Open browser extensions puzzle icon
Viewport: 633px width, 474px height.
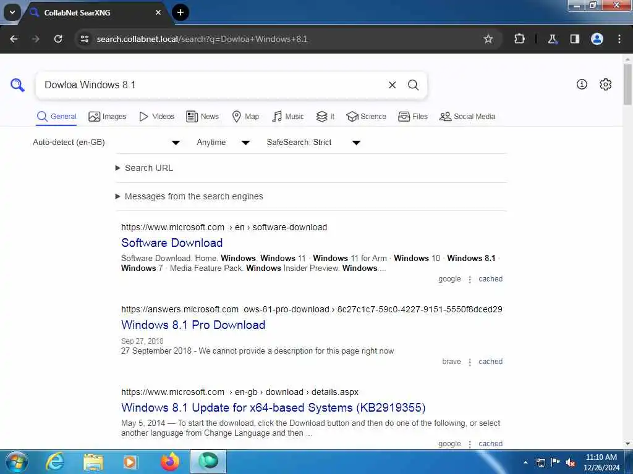tap(519, 39)
